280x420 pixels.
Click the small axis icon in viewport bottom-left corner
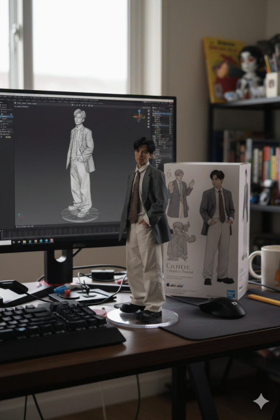coord(18,216)
